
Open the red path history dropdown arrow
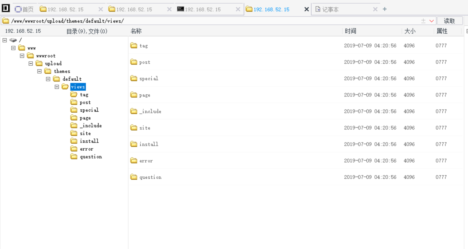click(x=432, y=21)
